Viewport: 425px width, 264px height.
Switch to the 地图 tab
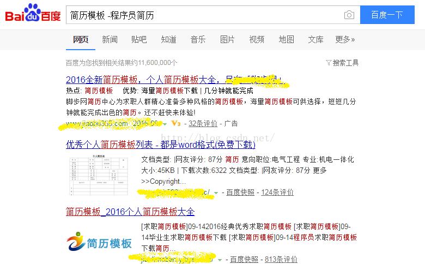(286, 40)
